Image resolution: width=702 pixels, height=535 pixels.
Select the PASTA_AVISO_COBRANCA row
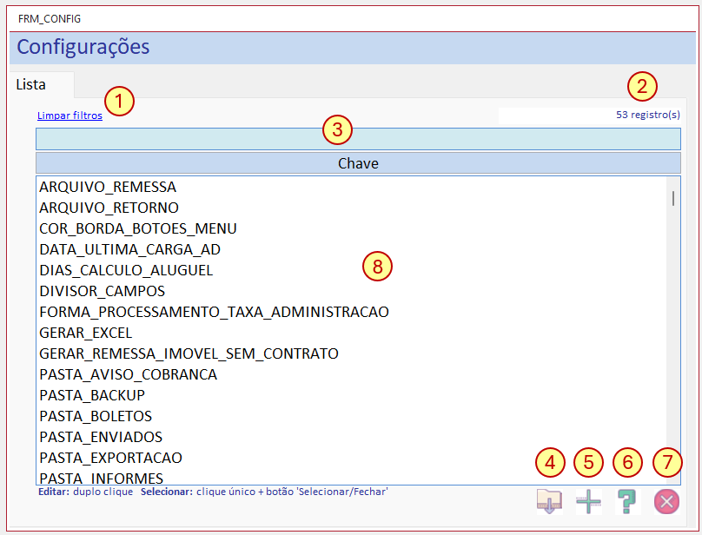[x=352, y=374]
